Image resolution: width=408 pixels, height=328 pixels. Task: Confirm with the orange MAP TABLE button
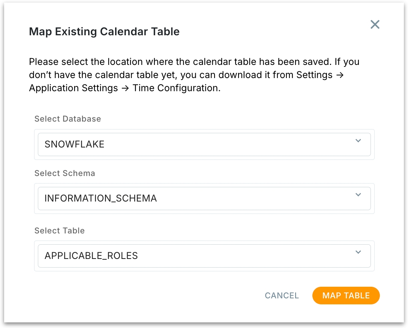(346, 295)
